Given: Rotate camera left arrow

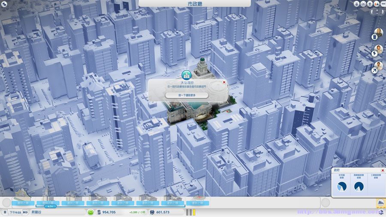Looking at the screenshot, I should click(x=372, y=12).
